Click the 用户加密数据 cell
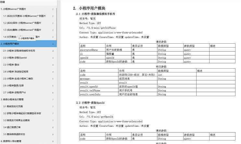Viewport: 241px width, 144px height. [x=118, y=50]
